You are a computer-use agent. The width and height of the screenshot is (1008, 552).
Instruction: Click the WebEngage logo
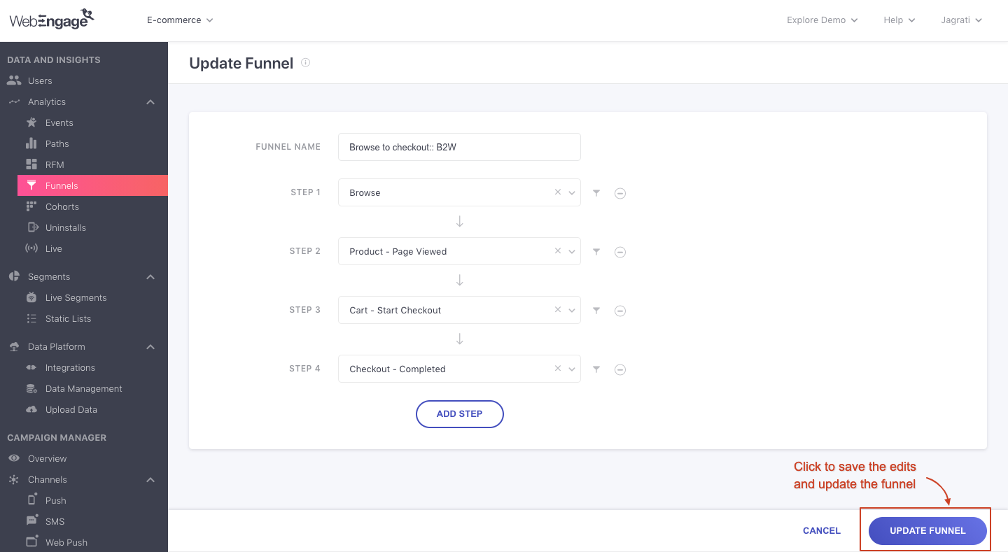52,20
